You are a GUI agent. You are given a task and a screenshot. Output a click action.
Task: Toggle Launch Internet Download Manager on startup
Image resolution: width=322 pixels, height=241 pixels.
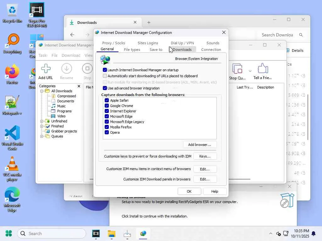point(105,70)
